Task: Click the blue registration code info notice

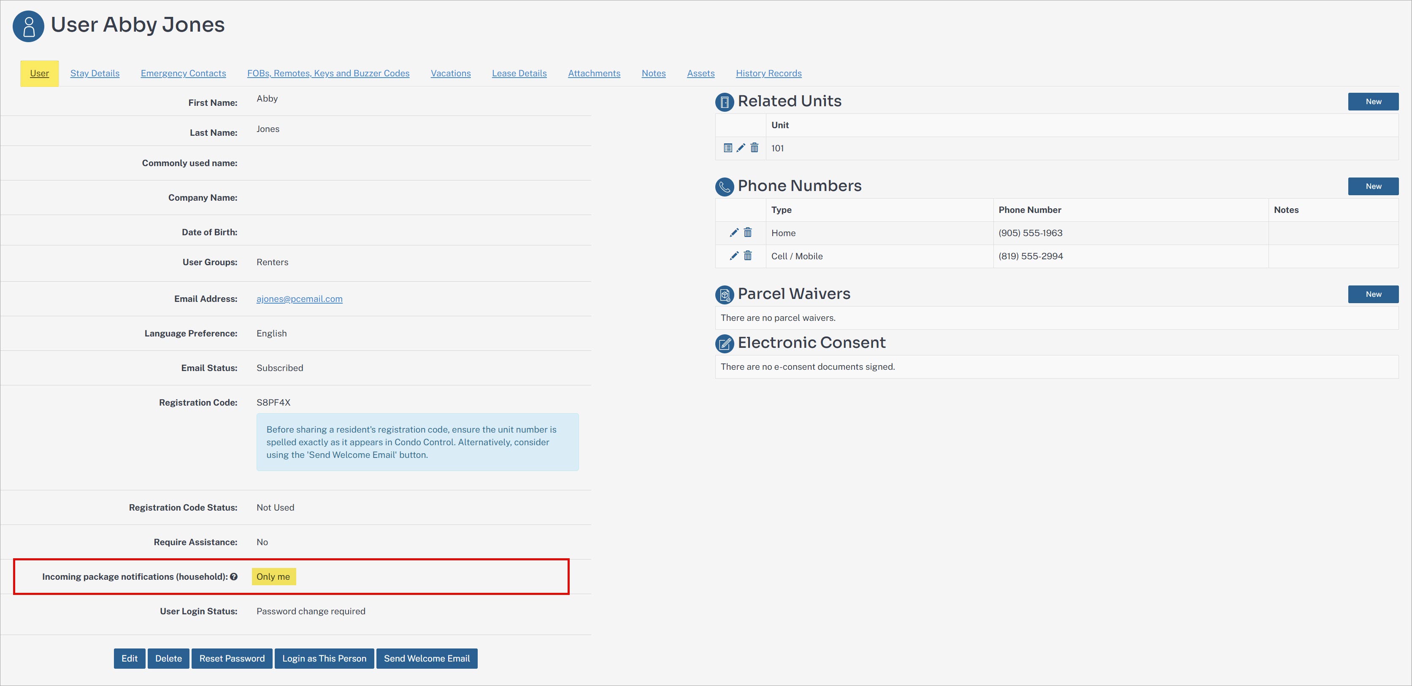Action: tap(418, 442)
